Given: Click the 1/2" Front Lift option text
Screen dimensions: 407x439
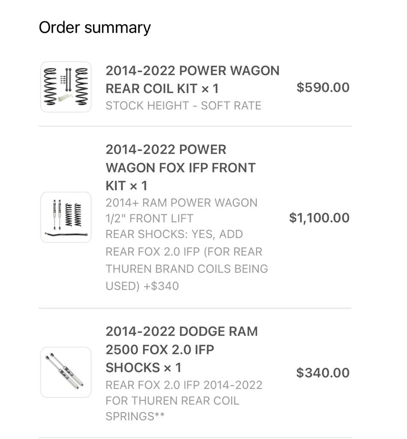Looking at the screenshot, I should [x=149, y=218].
